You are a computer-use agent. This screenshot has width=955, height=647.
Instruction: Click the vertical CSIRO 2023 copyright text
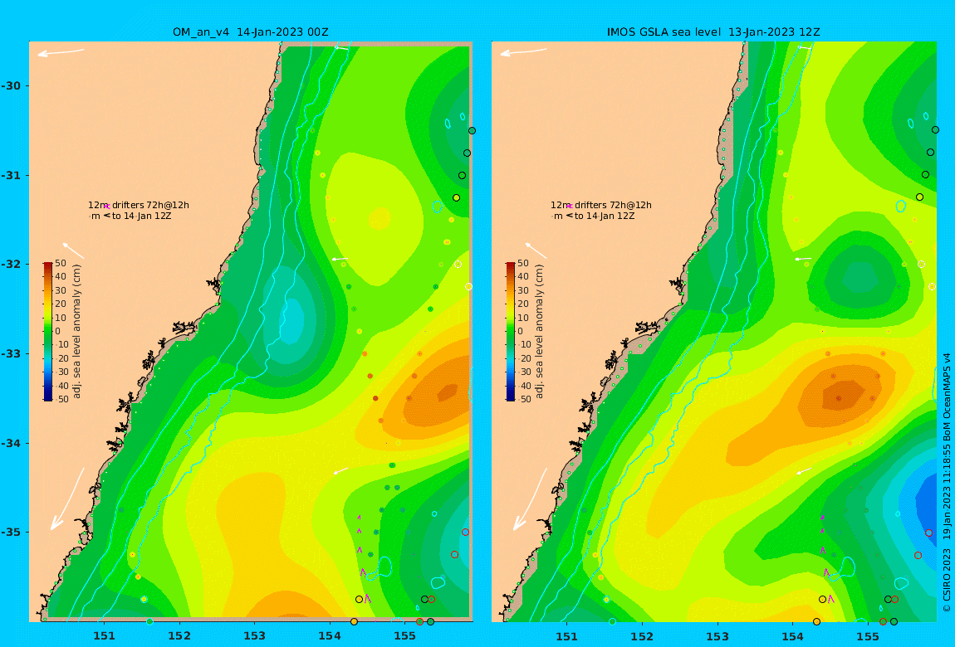click(x=947, y=482)
